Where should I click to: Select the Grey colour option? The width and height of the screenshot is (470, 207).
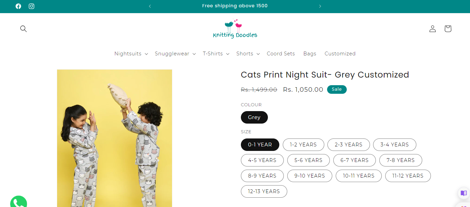[254, 117]
